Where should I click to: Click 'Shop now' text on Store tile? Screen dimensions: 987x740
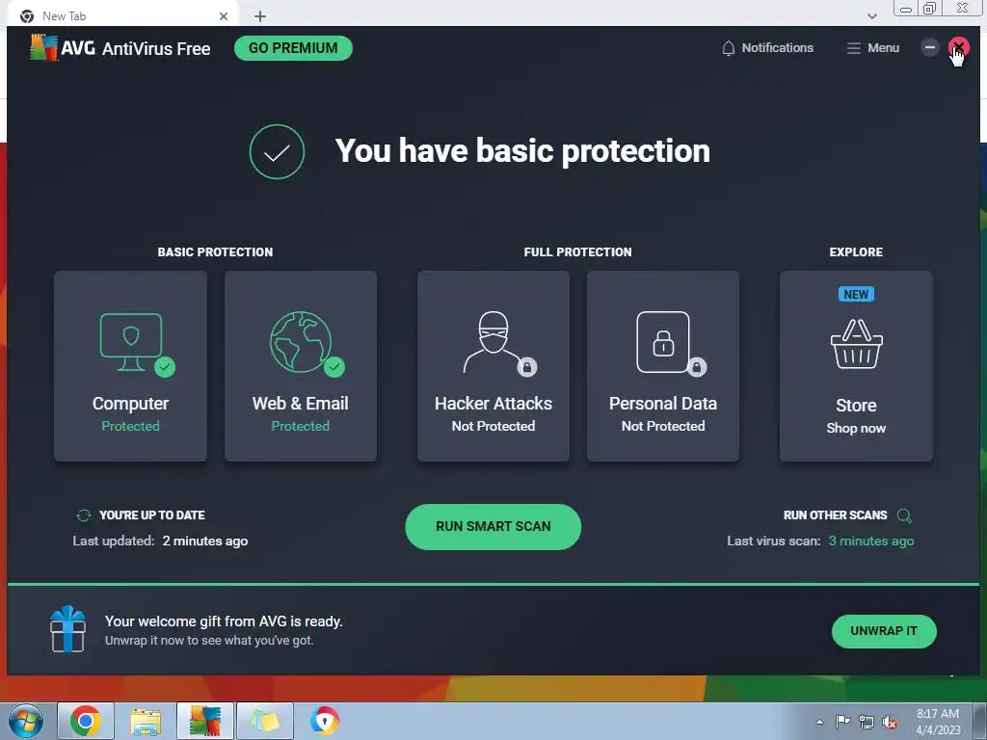(856, 428)
